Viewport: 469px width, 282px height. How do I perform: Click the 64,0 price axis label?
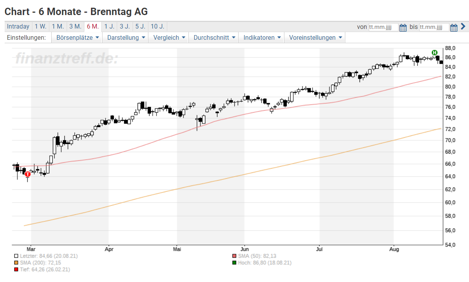[451, 176]
